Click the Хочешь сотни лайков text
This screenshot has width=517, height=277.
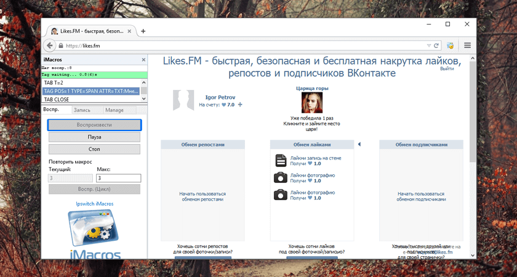(312, 249)
